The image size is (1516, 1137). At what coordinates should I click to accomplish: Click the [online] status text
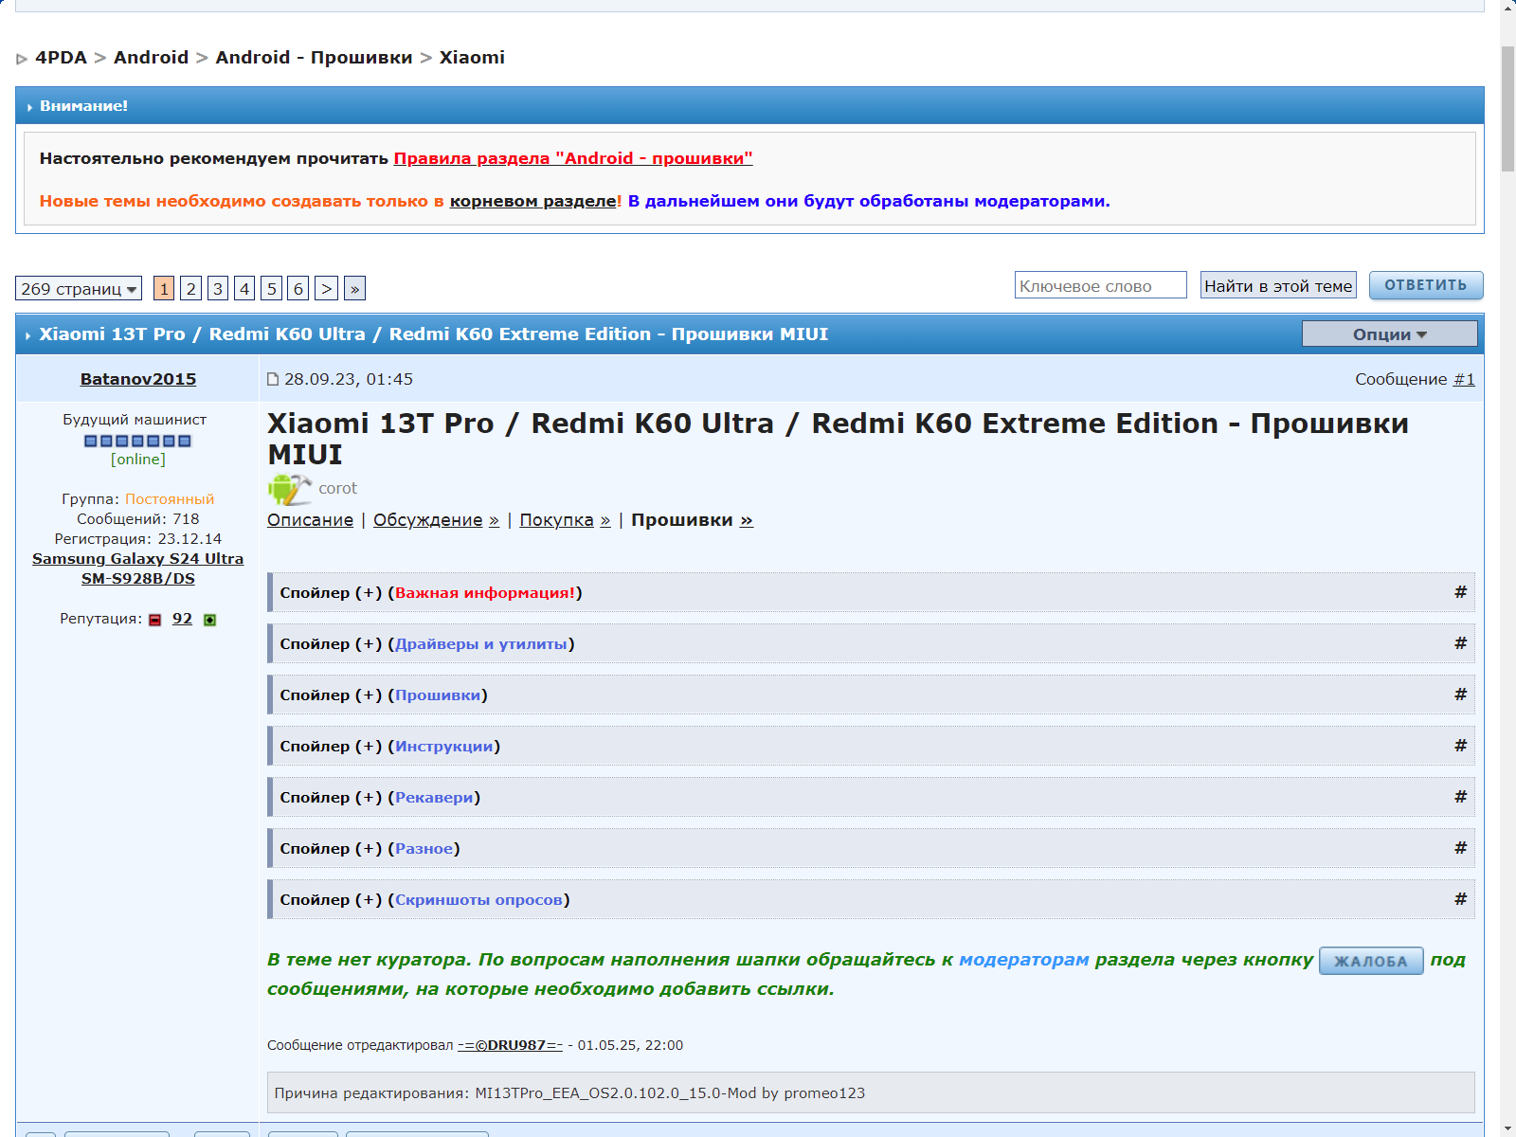tap(138, 460)
